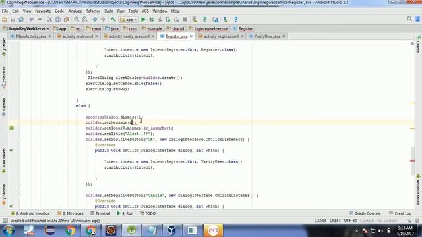Open the Analyze menu
This screenshot has width=422, height=237.
coord(75,11)
